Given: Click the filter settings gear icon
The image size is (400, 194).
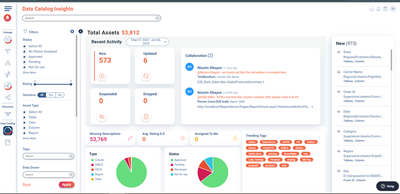Looking at the screenshot, I should coord(72,31).
